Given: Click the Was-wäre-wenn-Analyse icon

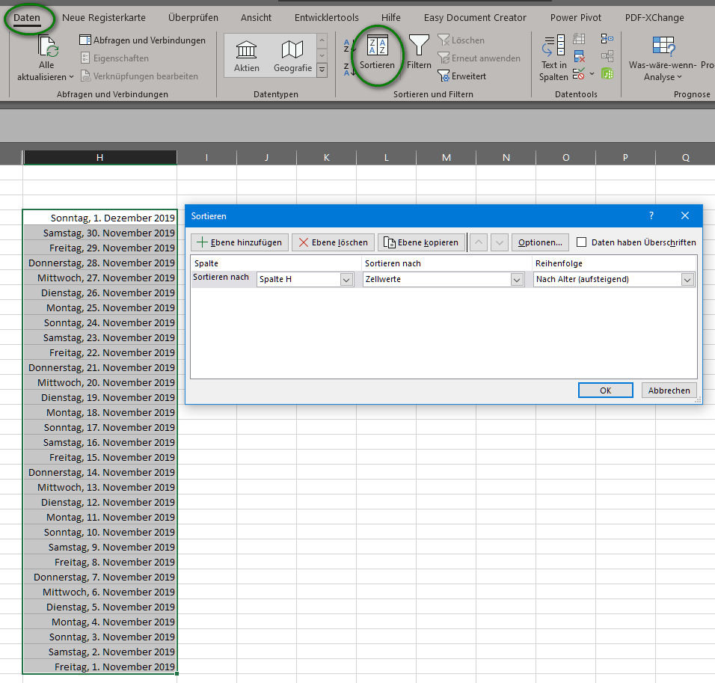Looking at the screenshot, I should (x=663, y=46).
